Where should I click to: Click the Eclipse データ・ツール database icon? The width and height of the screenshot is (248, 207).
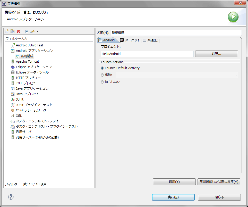coord(13,72)
